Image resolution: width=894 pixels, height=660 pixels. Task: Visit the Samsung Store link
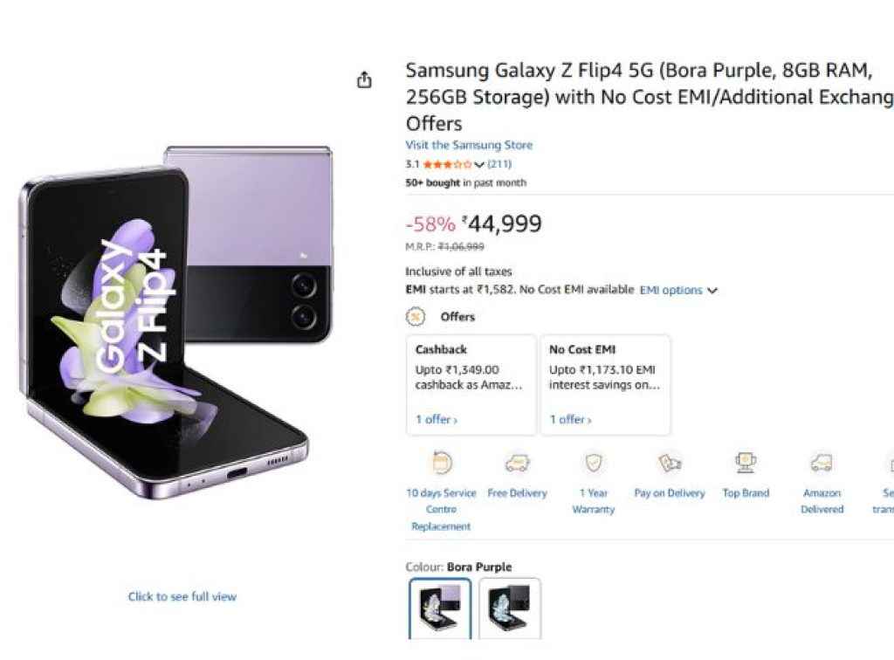469,145
